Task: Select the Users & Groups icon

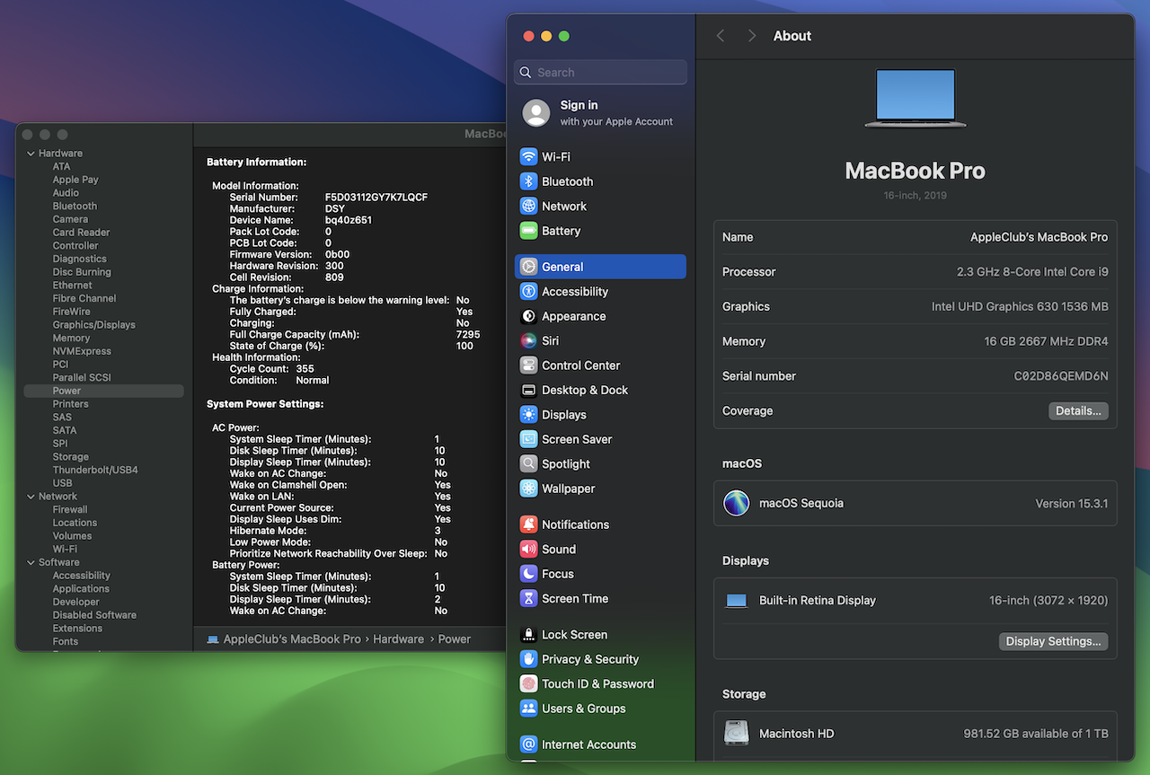Action: (x=528, y=709)
